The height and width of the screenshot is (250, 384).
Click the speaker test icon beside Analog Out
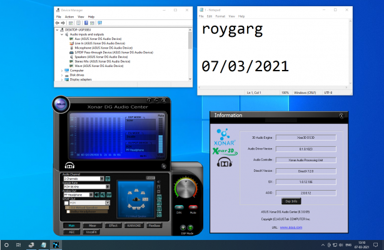pyautogui.click(x=97, y=195)
